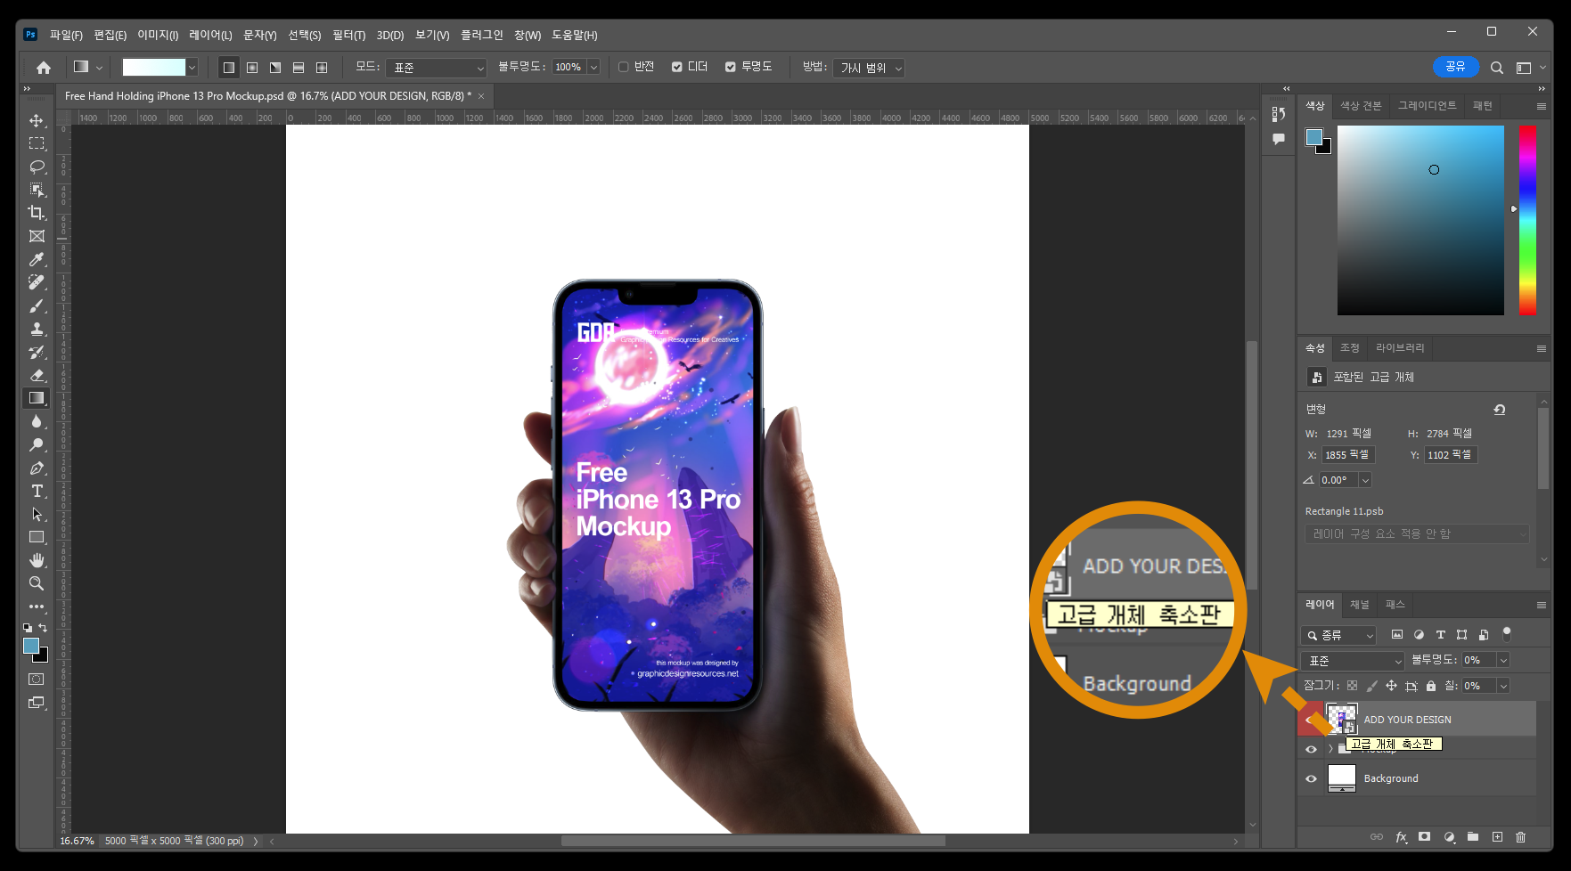Select the Horizontal Type tool

[x=37, y=491]
